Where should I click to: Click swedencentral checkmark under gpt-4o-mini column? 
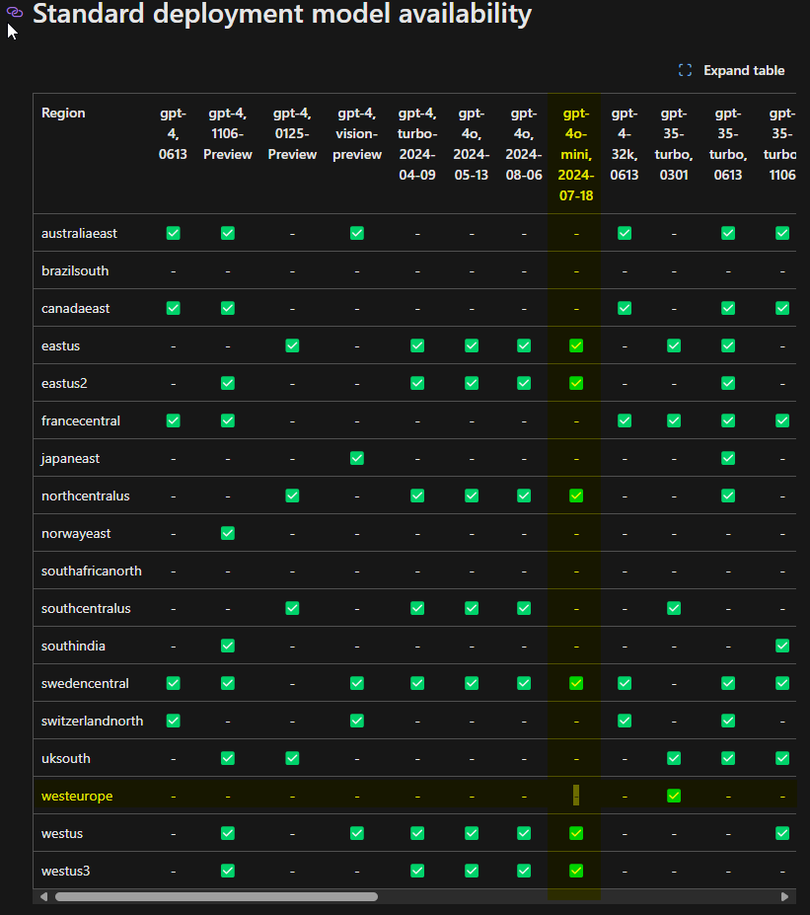coord(576,683)
